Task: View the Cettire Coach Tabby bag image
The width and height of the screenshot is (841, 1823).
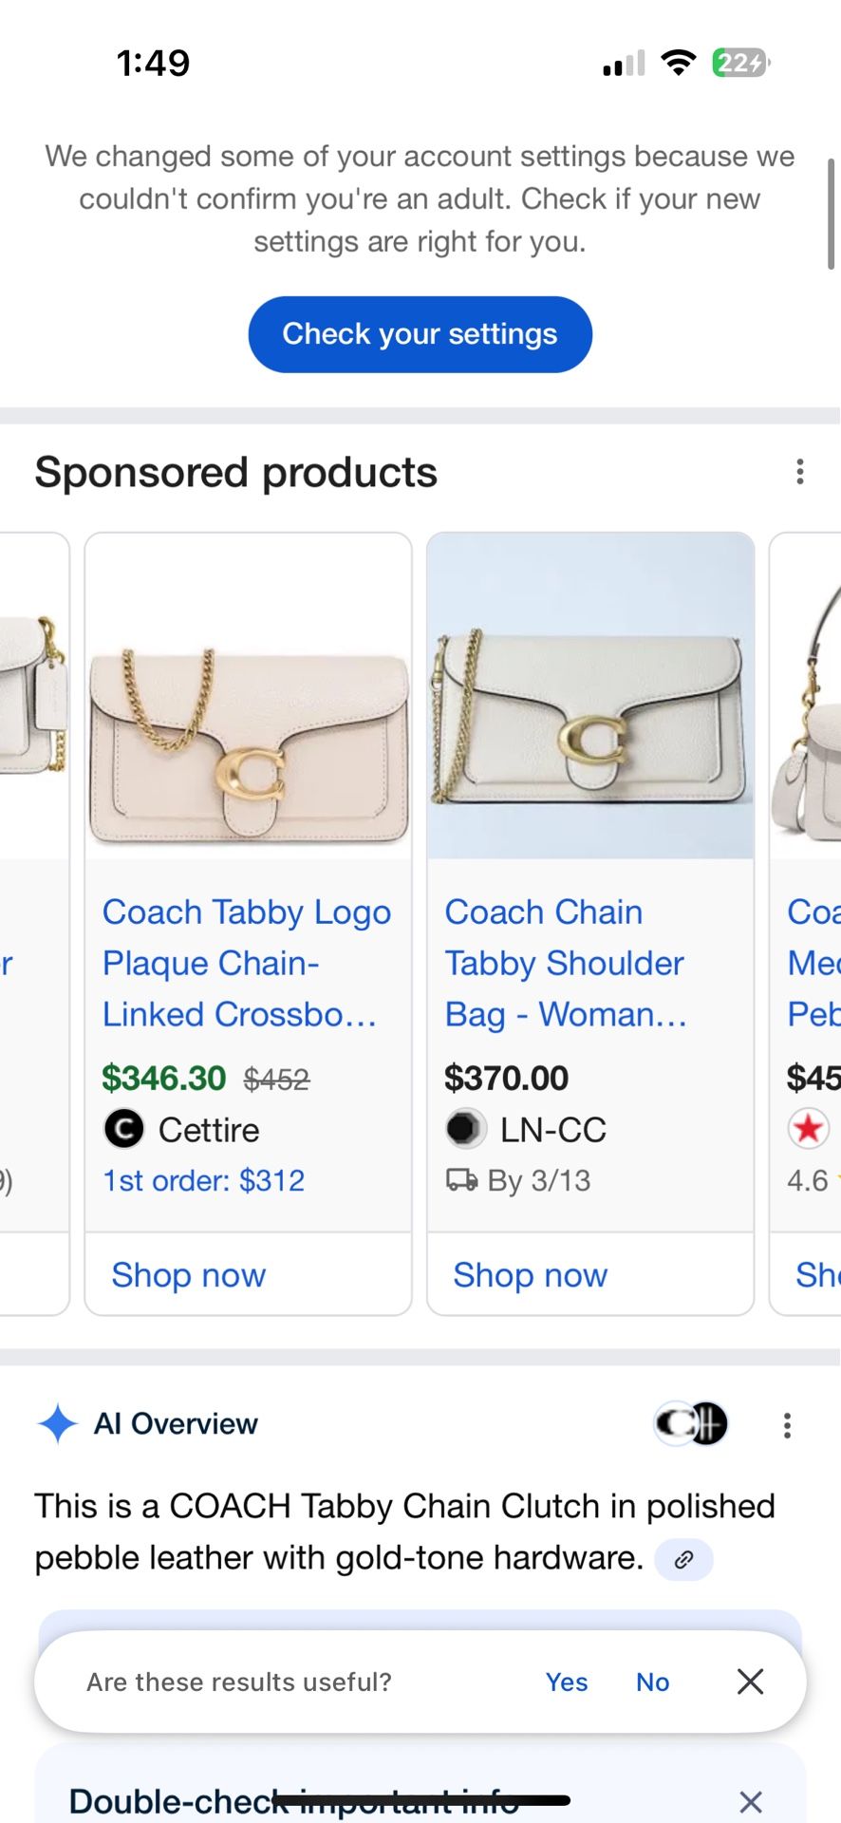Action: (249, 697)
